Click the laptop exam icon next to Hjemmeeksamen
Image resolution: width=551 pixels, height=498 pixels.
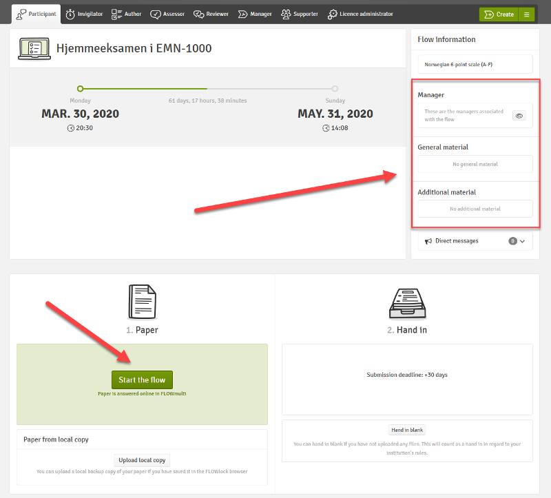click(x=34, y=49)
